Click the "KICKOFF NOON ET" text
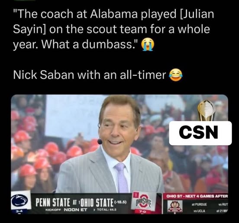Screen dimensions: 239x223 [x=66, y=210]
